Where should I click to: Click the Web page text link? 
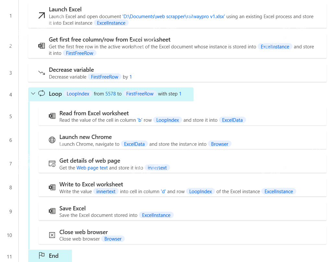[92, 168]
